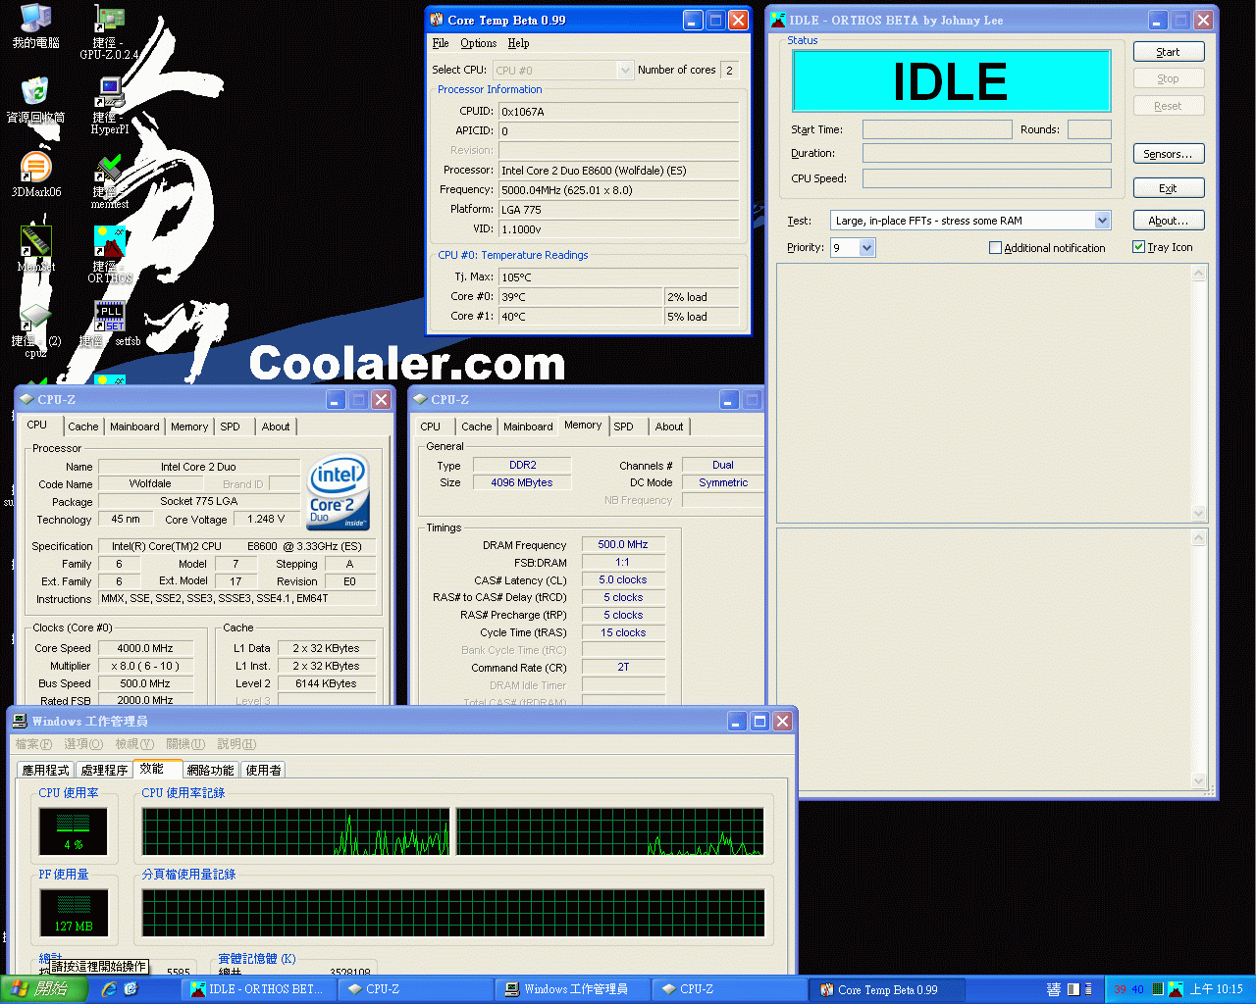Click the Rounds field in ORTHOS
This screenshot has width=1256, height=1004.
[x=1089, y=129]
